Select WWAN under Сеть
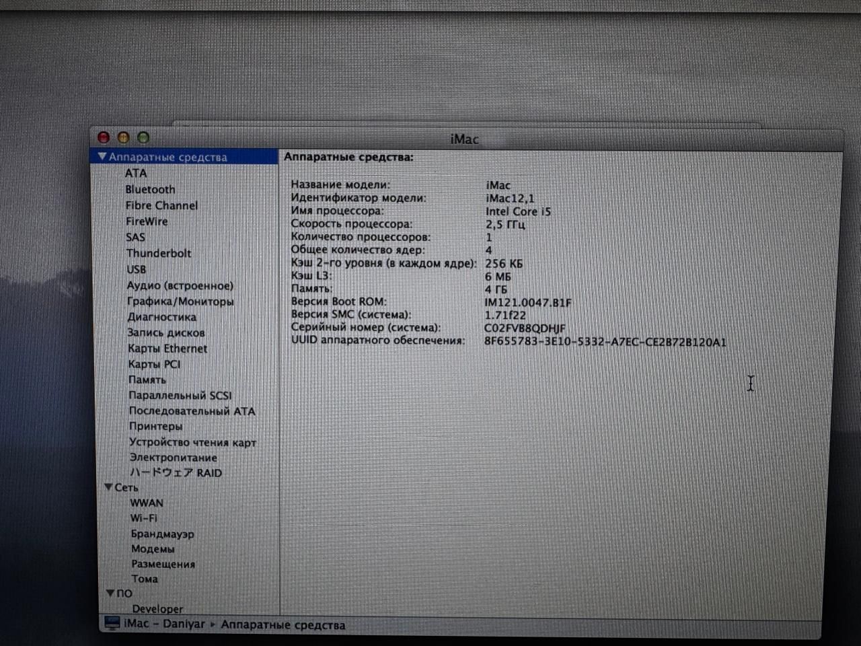Screen dimensions: 861x646 147,503
